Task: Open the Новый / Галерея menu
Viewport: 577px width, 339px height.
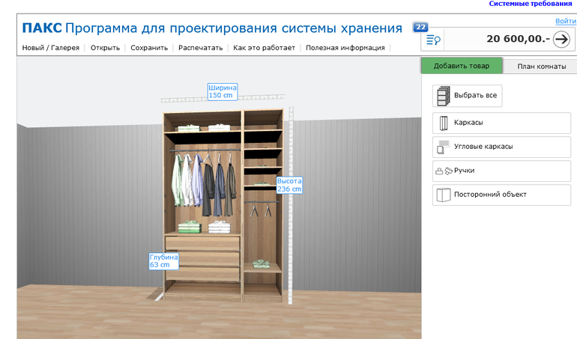Action: (x=50, y=48)
